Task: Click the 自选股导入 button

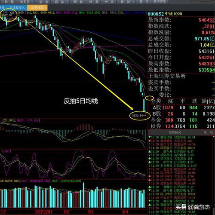Action: [17, 7]
